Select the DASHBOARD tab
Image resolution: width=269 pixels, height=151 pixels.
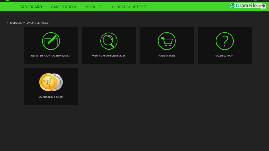[x=30, y=7]
